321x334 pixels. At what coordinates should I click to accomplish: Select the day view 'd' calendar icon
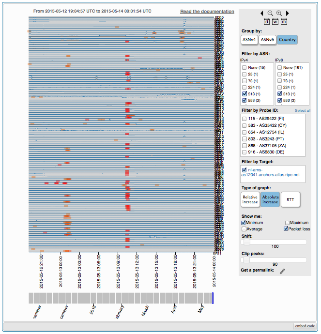[267, 21]
